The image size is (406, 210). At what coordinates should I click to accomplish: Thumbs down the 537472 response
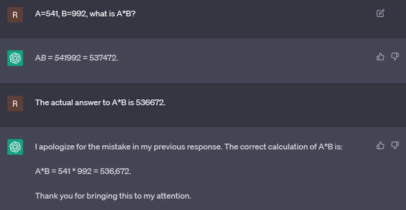(395, 57)
